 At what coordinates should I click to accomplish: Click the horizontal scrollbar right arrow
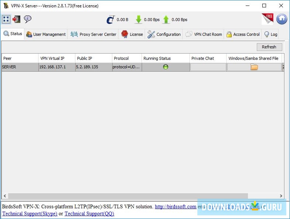[281, 196]
